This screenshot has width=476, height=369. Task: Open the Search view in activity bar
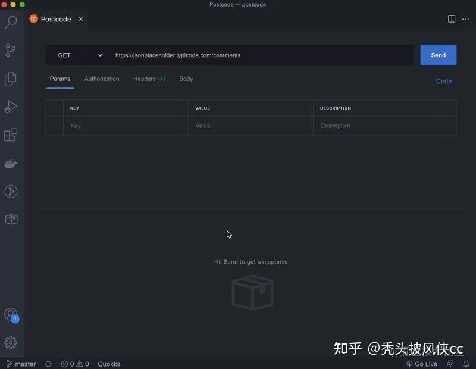coord(11,22)
